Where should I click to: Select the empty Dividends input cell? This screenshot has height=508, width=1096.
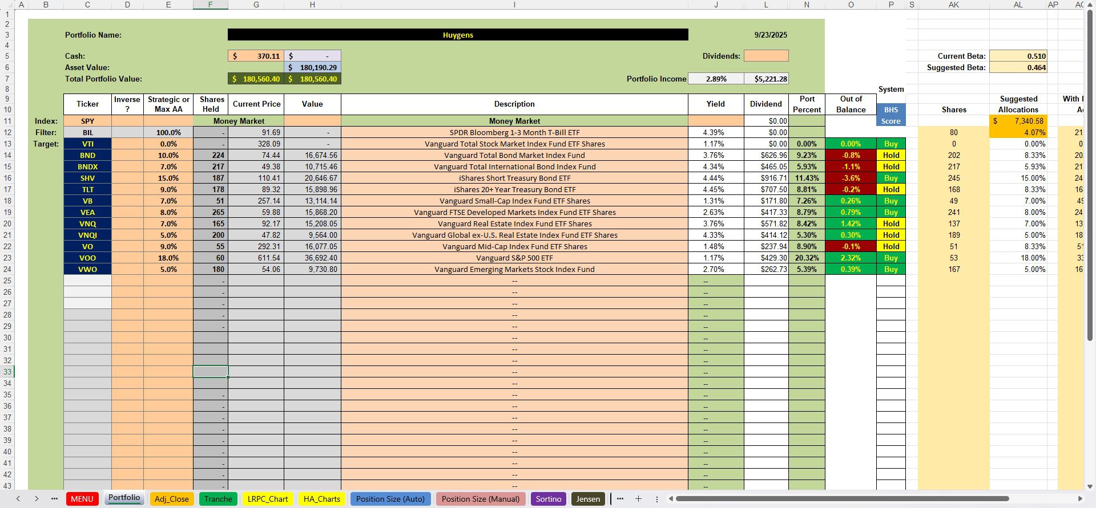[766, 56]
